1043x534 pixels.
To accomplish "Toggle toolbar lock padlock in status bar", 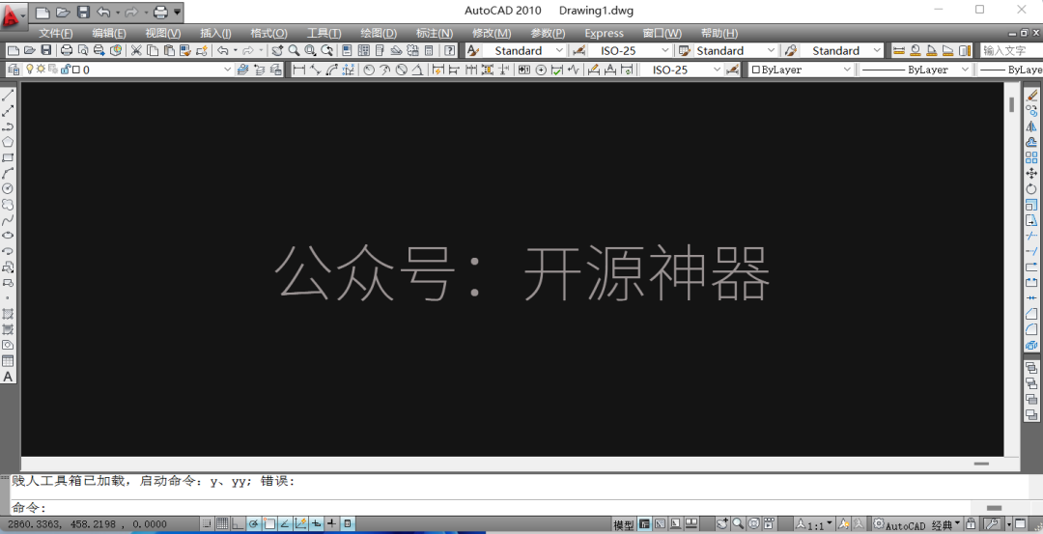I will point(972,524).
